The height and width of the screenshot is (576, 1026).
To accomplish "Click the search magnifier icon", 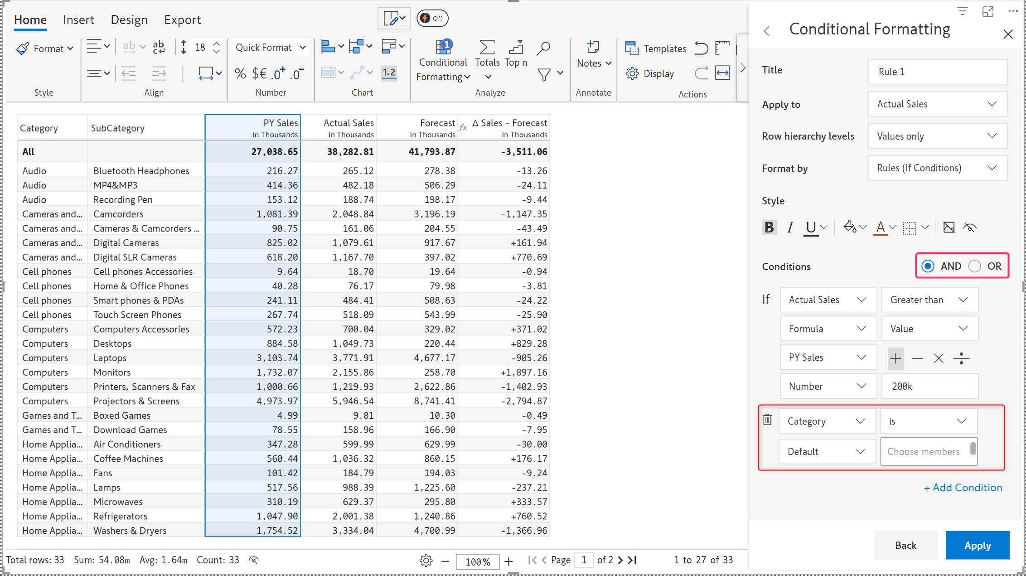I will point(543,48).
